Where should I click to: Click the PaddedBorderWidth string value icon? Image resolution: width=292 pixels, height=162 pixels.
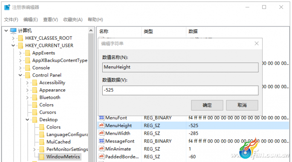point(101,156)
